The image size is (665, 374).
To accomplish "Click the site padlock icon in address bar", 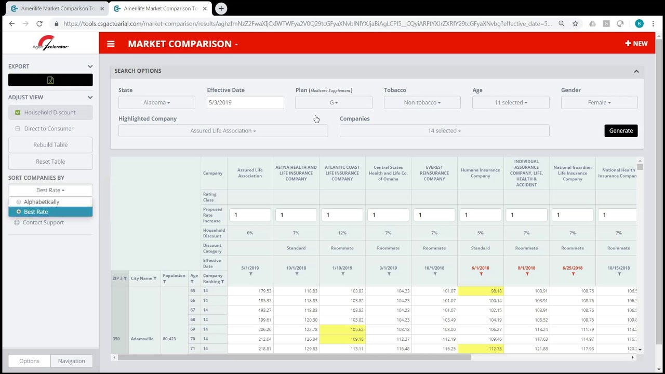I will [x=56, y=23].
